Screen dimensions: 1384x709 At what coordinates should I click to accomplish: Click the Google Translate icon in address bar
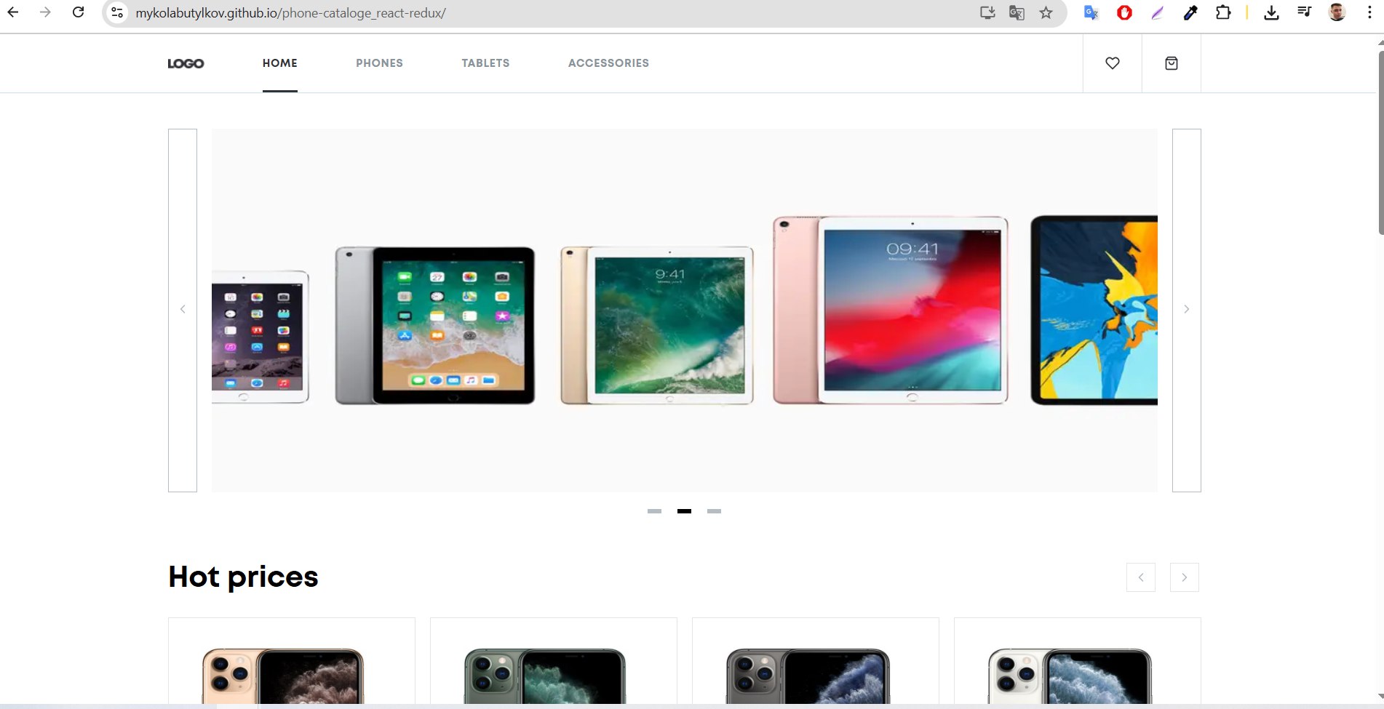pos(1017,13)
